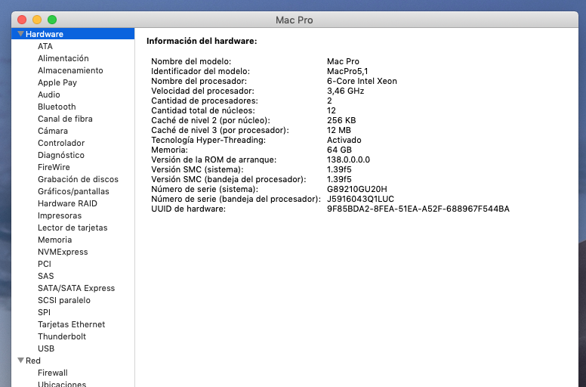
Task: Zoom the window with the green button
Action: click(x=52, y=20)
